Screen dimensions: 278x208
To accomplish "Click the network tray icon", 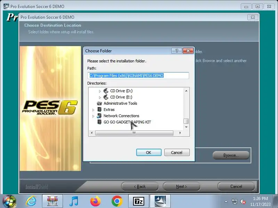I will coord(234,201).
